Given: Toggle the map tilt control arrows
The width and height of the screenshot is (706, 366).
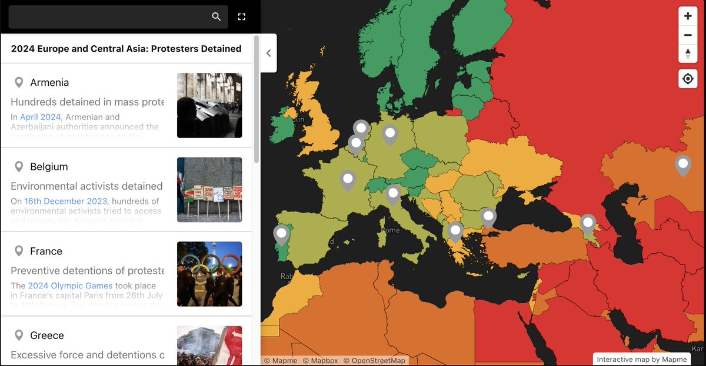Looking at the screenshot, I should point(687,53).
